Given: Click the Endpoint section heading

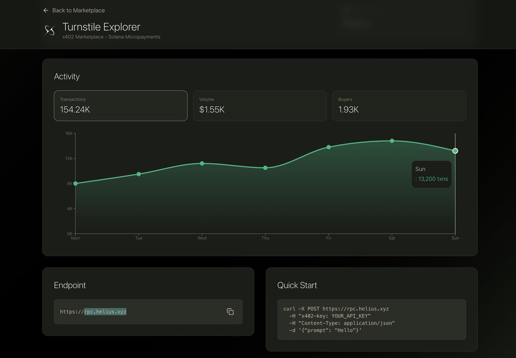Looking at the screenshot, I should point(70,285).
